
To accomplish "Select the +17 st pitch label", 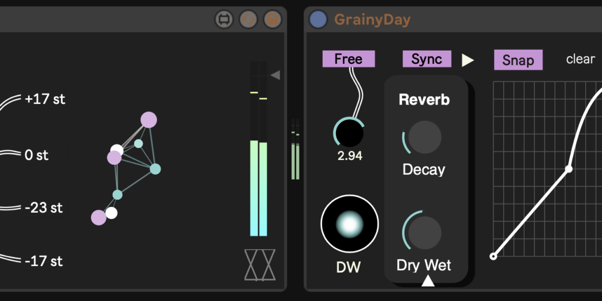I will click(45, 99).
